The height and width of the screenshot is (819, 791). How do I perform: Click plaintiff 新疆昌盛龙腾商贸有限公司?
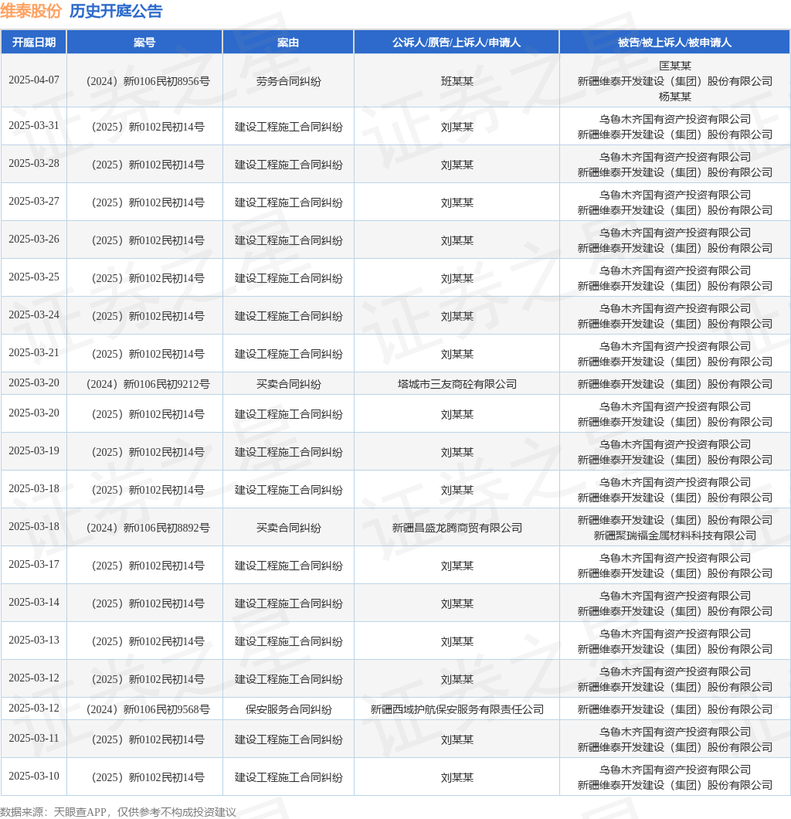[x=456, y=526]
